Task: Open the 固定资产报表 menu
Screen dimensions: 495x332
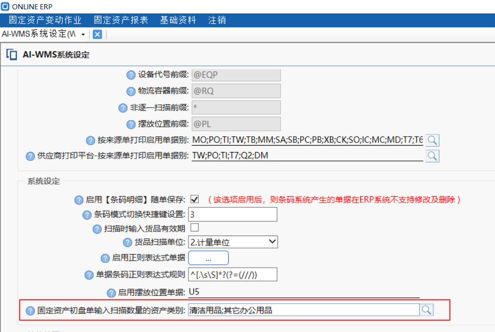Action: point(121,20)
